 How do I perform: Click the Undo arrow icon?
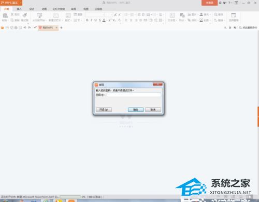(25, 27)
